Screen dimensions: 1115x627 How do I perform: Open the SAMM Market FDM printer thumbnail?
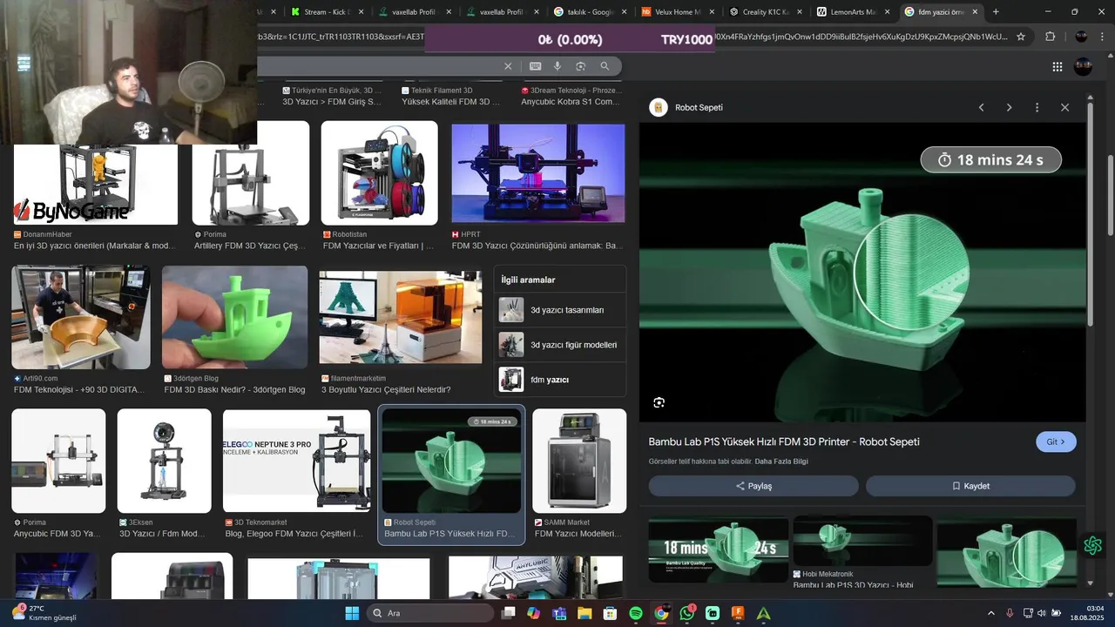point(579,461)
